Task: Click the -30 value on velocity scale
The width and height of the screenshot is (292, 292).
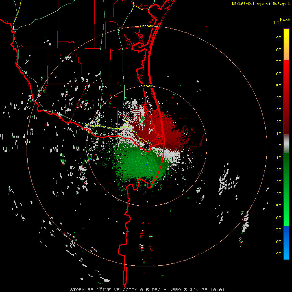Action: [x=277, y=182]
